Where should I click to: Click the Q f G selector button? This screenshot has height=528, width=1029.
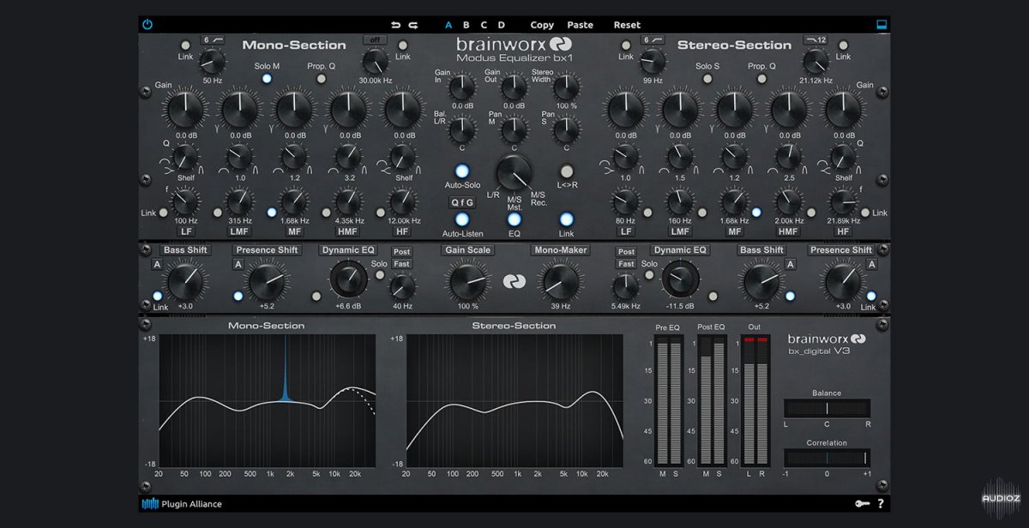coord(462,203)
